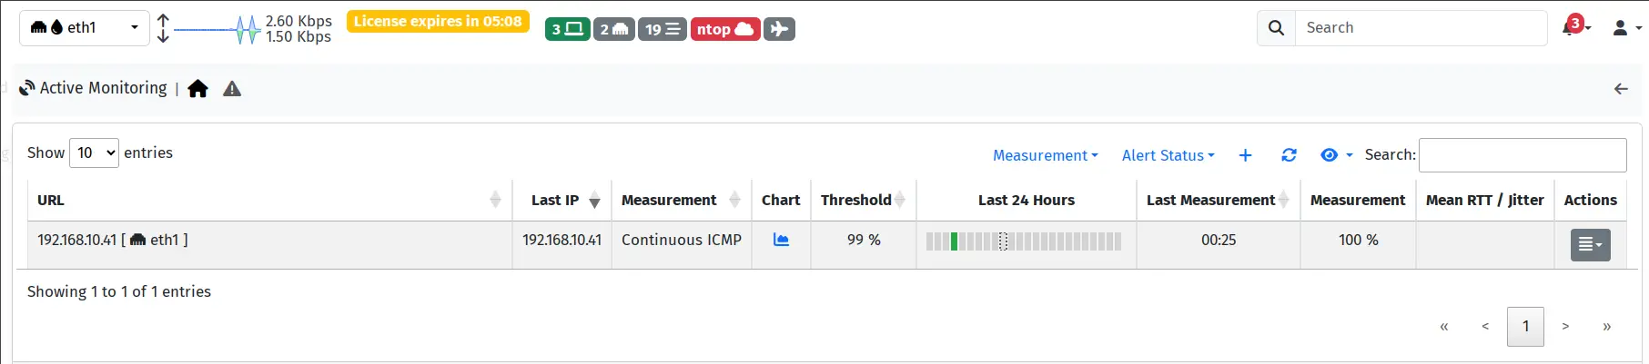Open the Show entries count dropdown
This screenshot has width=1649, height=364.
[95, 152]
